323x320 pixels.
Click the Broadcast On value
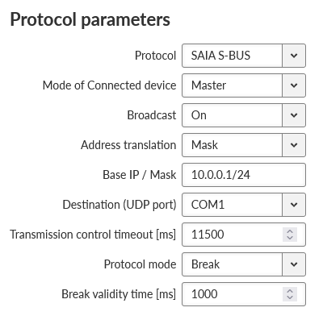[199, 115]
